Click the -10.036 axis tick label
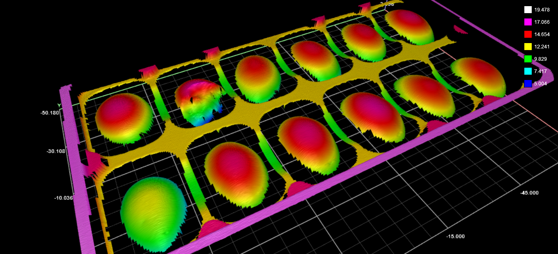The height and width of the screenshot is (254, 558). [x=63, y=198]
